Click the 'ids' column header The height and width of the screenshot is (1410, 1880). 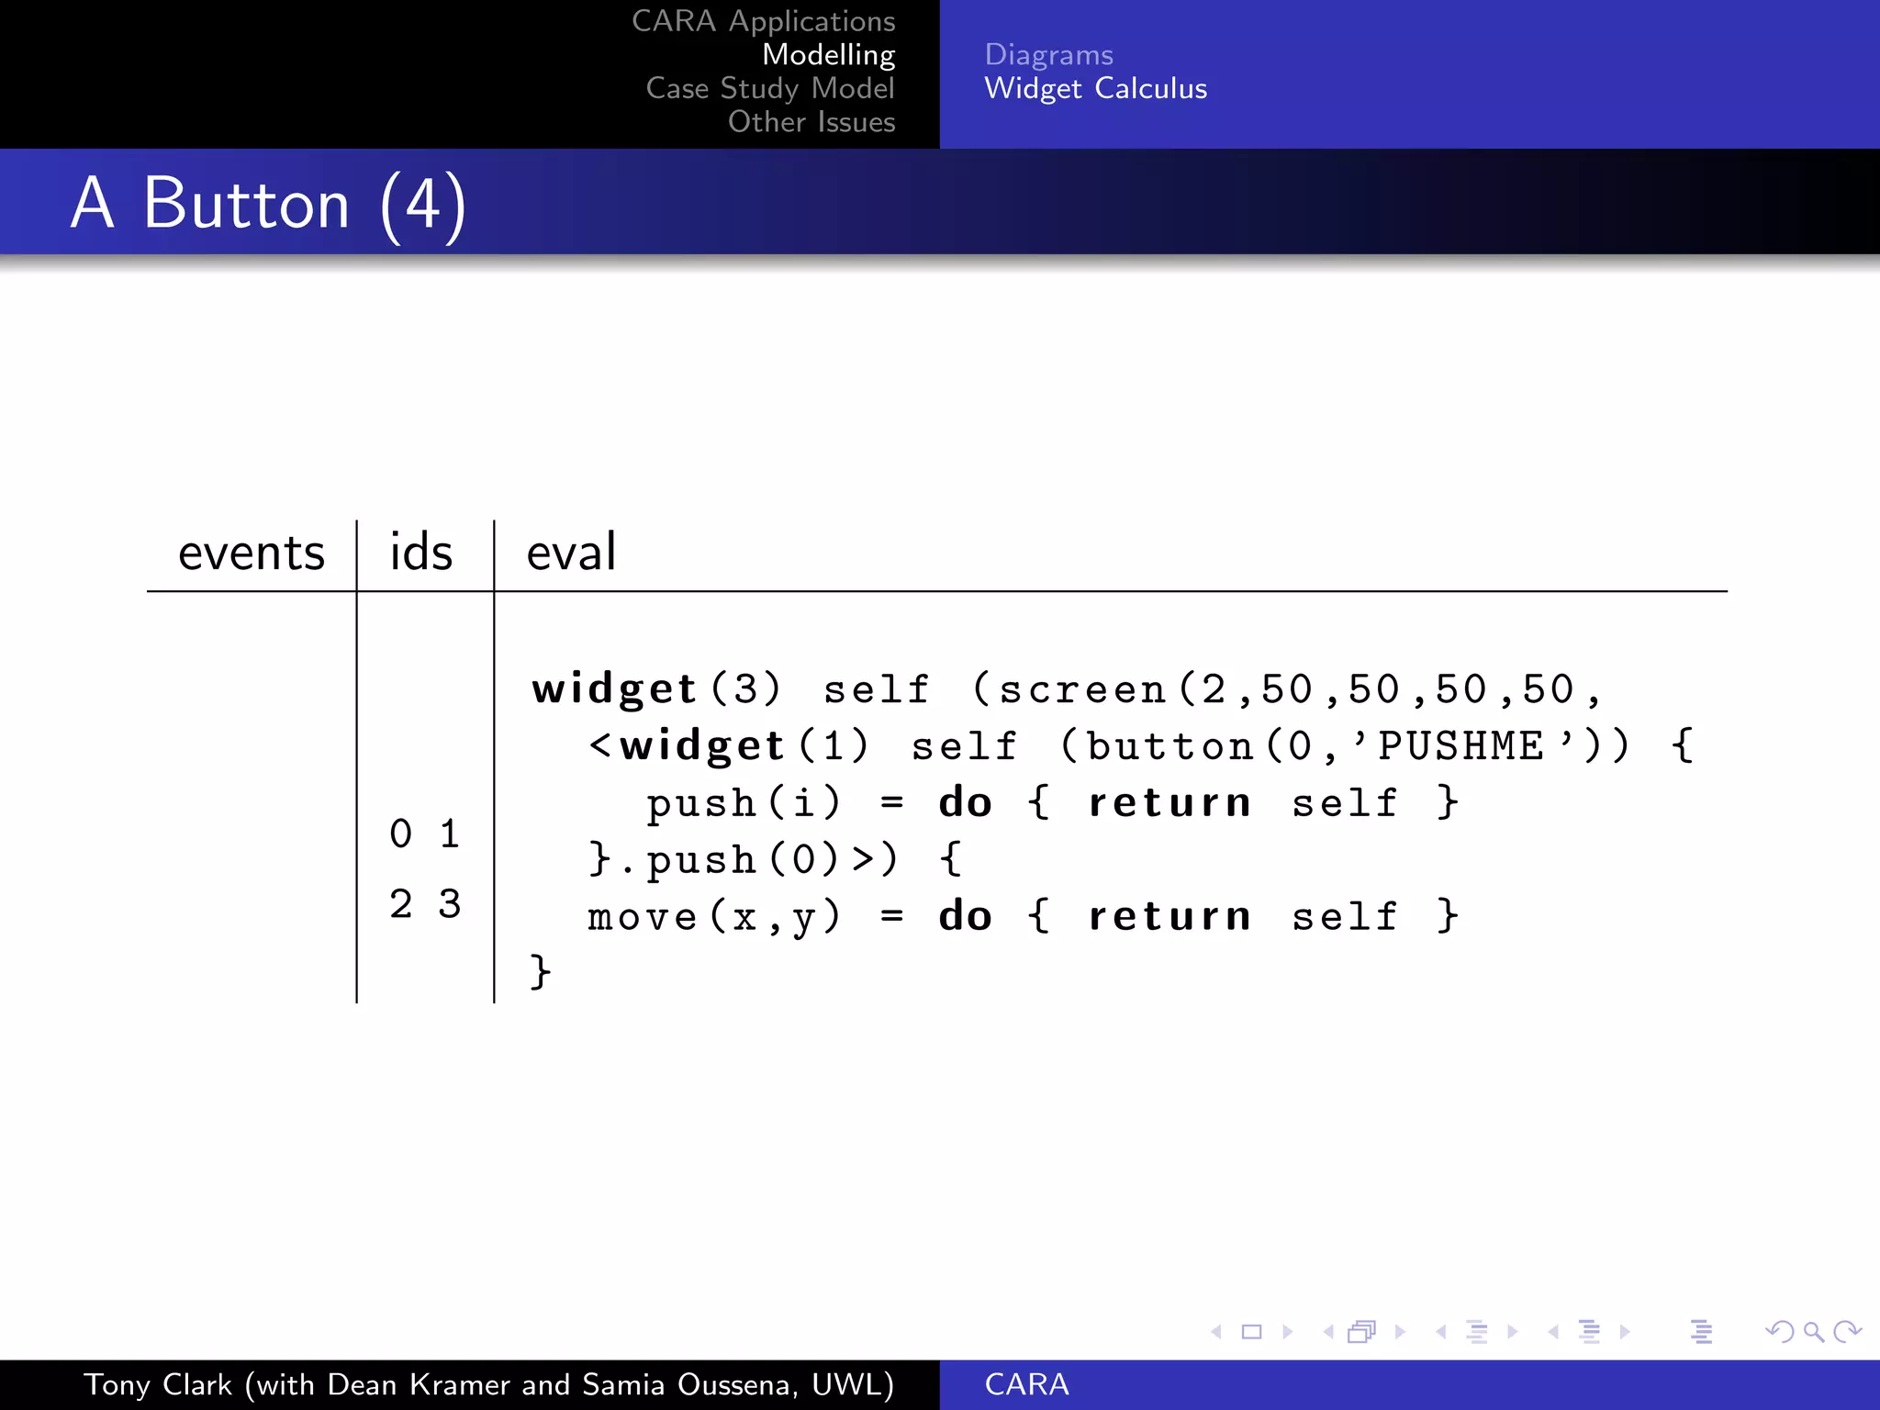421,552
